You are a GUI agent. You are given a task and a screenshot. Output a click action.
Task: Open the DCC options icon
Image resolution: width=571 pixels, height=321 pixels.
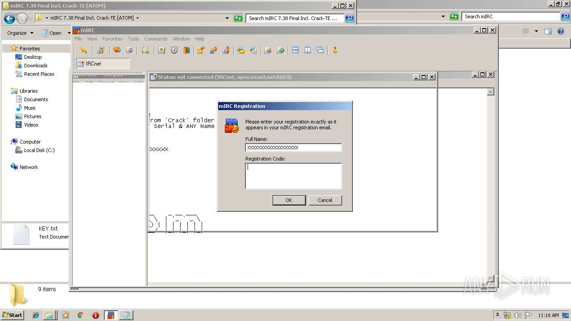click(x=226, y=50)
